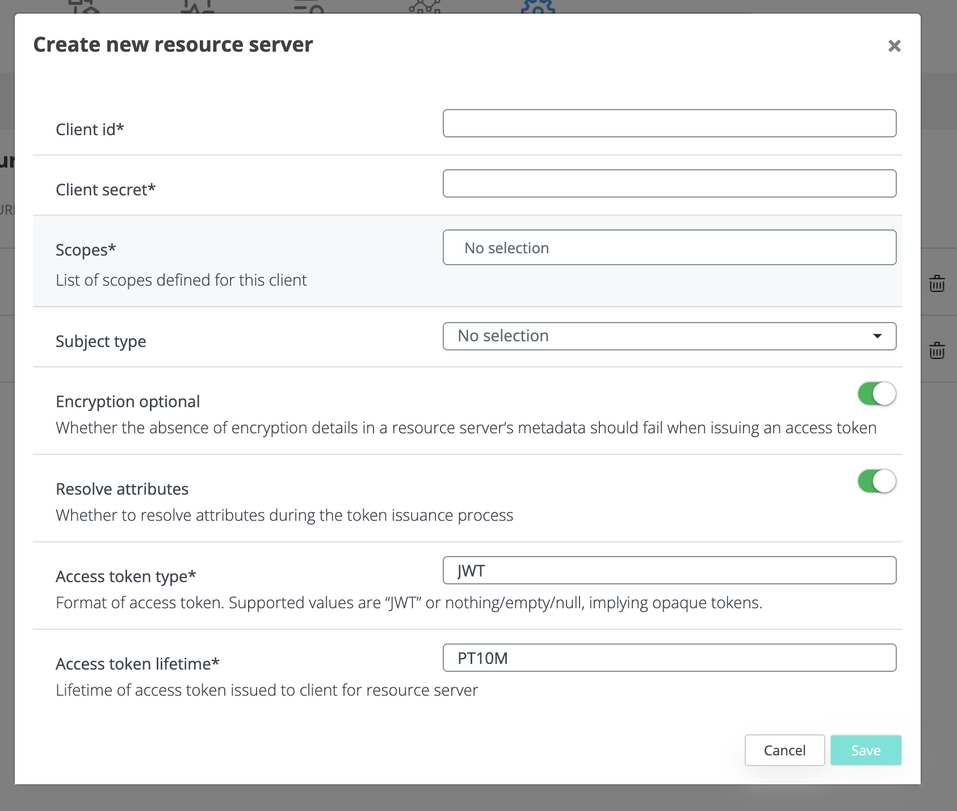Click into the Client secret field
The height and width of the screenshot is (811, 957).
pyautogui.click(x=669, y=183)
